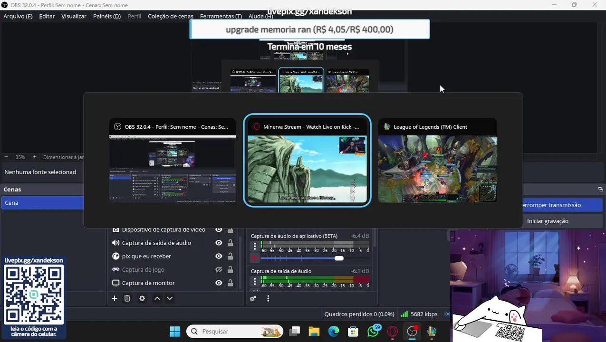Remove the selected source using the trash icon

pyautogui.click(x=127, y=298)
